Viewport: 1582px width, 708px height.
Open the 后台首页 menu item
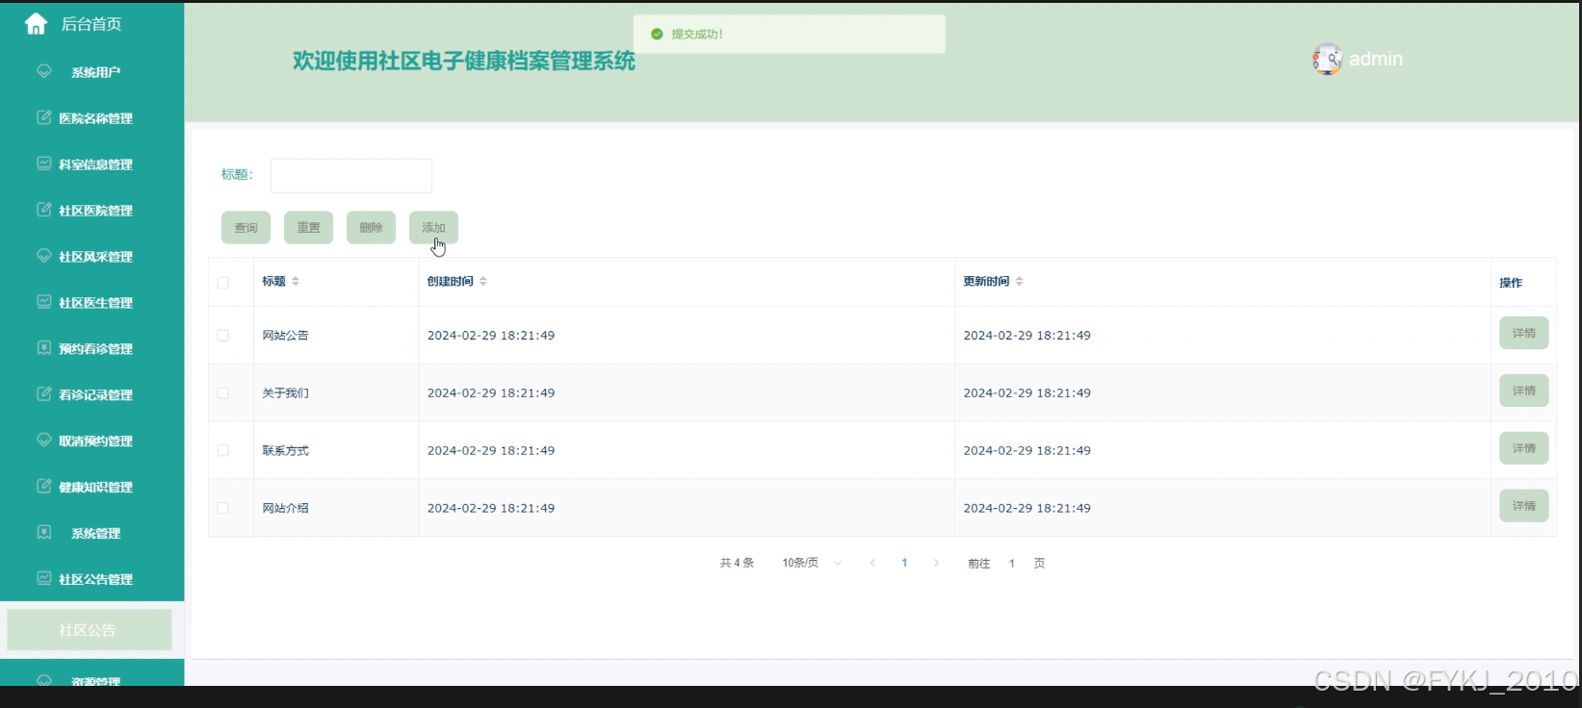(92, 24)
